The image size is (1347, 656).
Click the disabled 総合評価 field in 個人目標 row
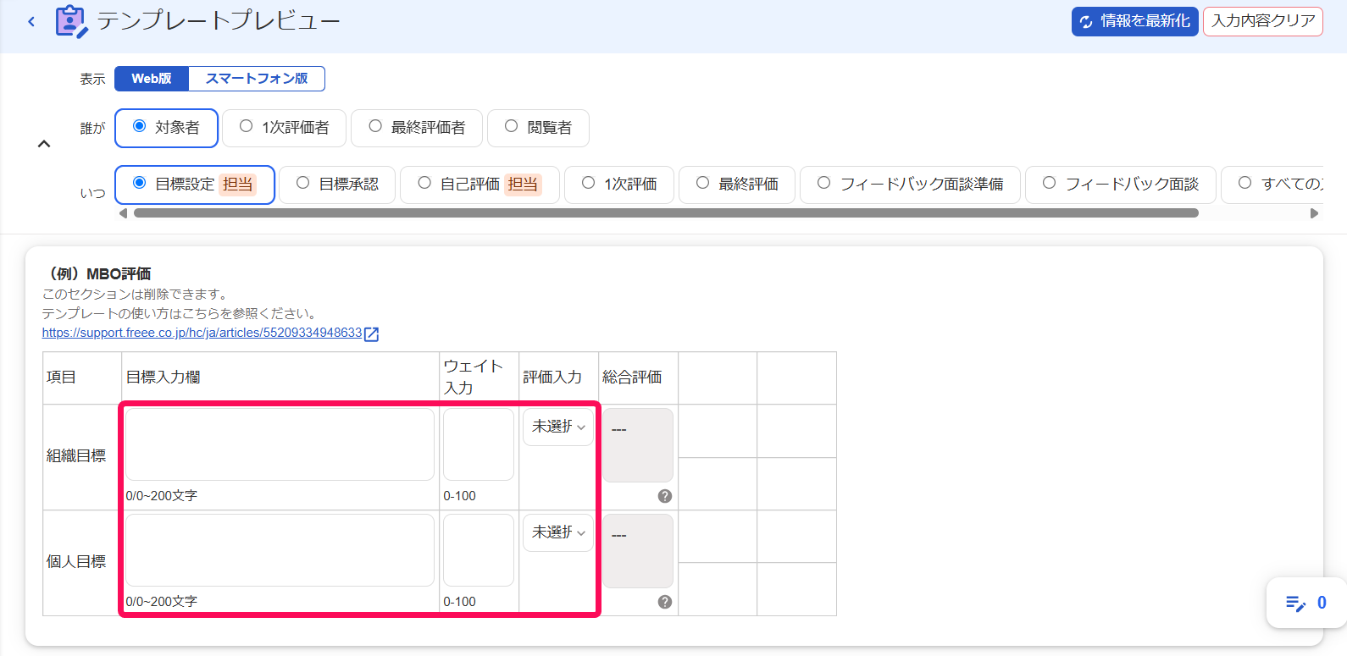click(x=638, y=551)
